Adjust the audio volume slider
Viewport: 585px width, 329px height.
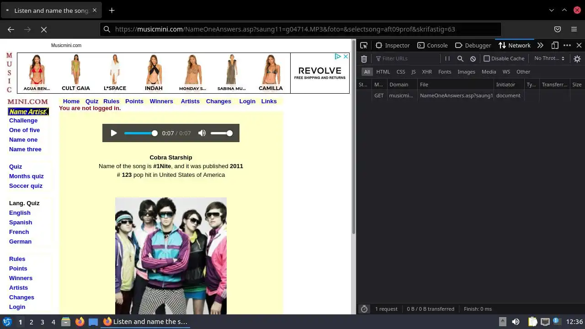click(222, 133)
